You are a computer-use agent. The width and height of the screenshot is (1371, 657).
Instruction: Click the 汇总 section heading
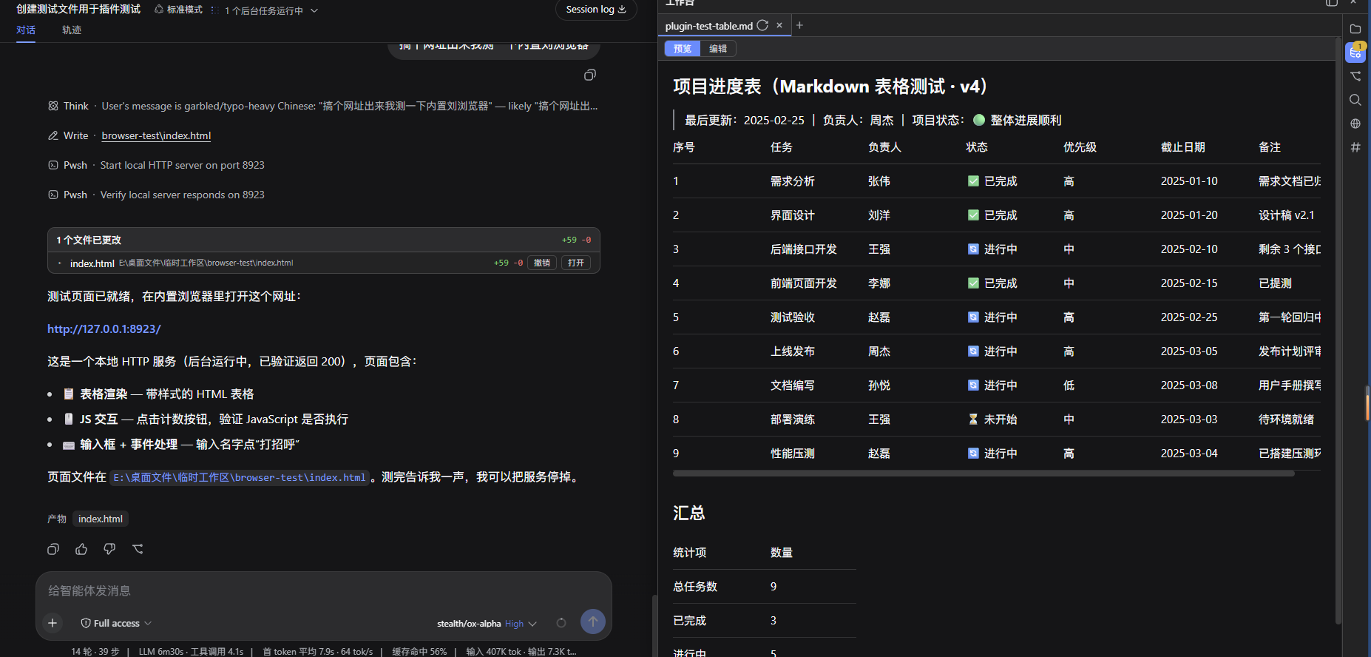point(689,513)
